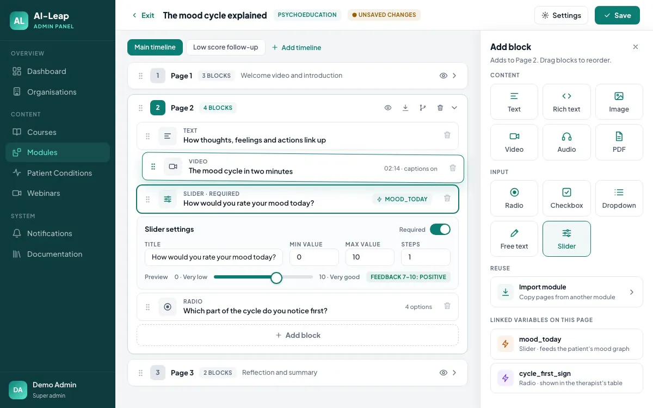Add a Dropdown input block
653x408 pixels.
[619, 198]
